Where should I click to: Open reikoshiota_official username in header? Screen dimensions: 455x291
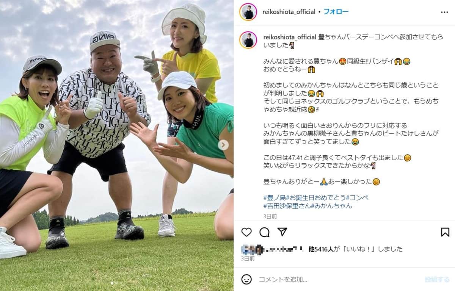click(x=289, y=12)
